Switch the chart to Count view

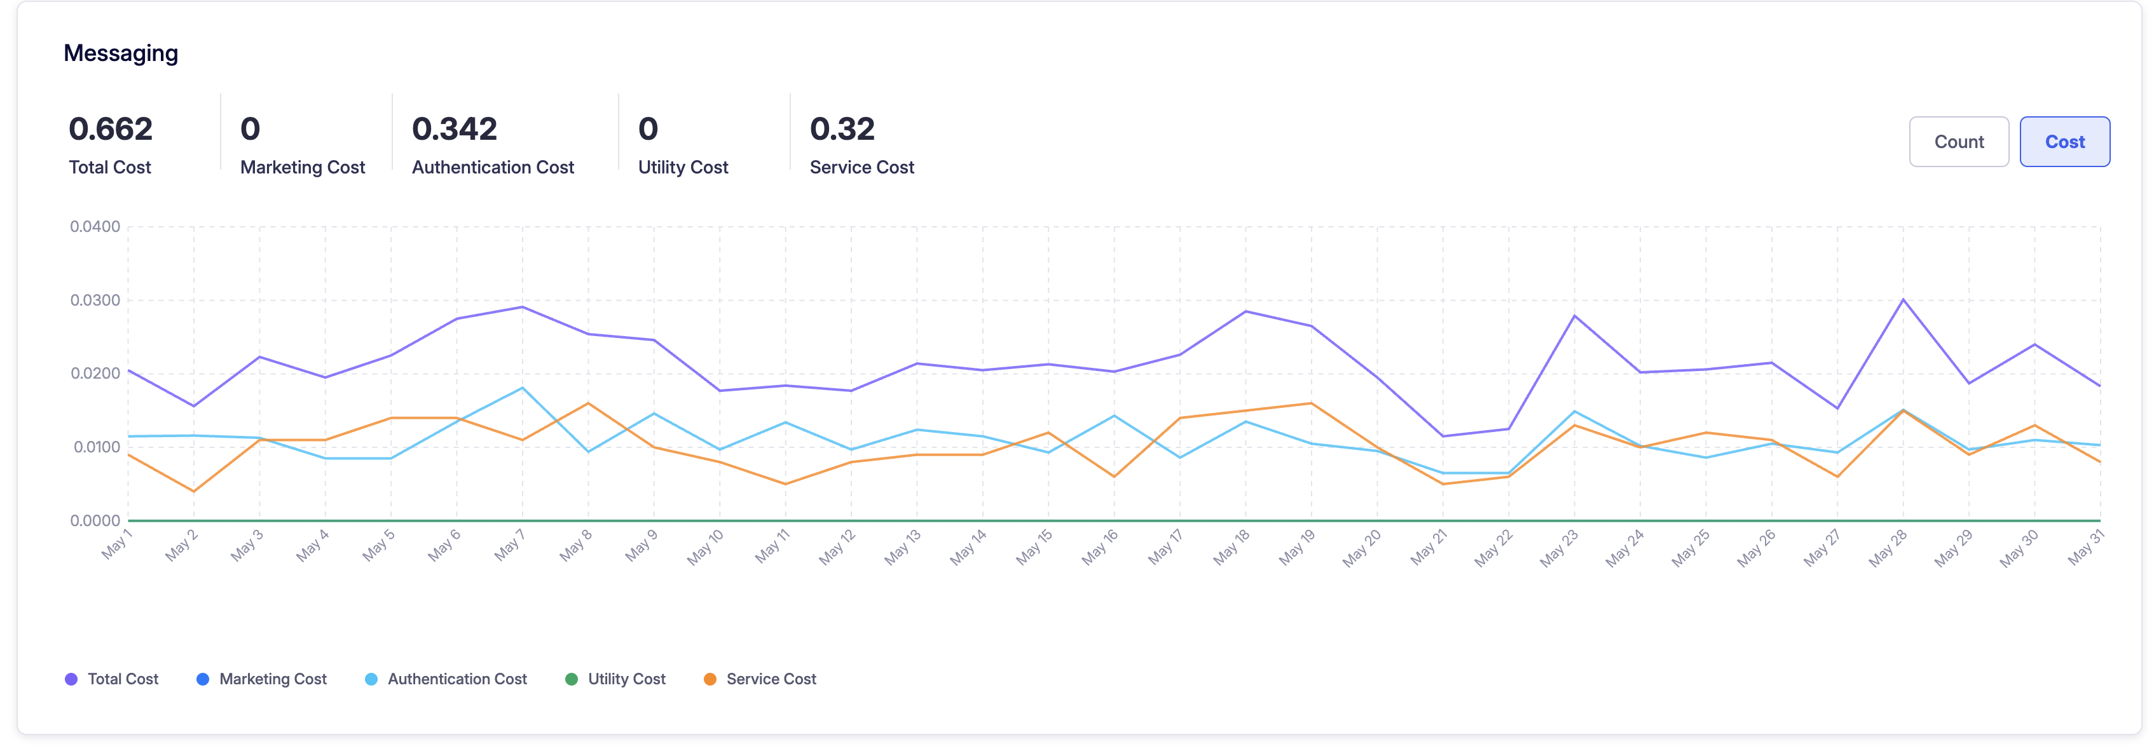click(1958, 142)
